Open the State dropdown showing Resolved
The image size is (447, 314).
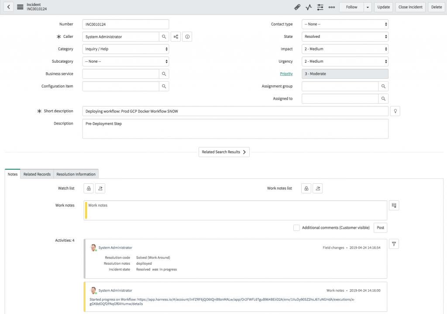click(x=345, y=37)
